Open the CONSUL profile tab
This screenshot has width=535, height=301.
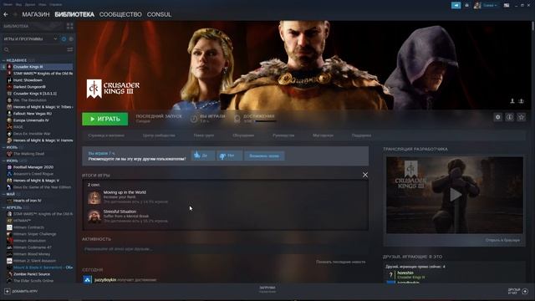tap(159, 14)
